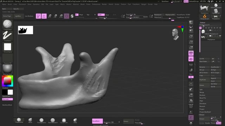Toggle Mrgb channel mode
The width and height of the screenshot is (225, 126).
(x=81, y=15)
